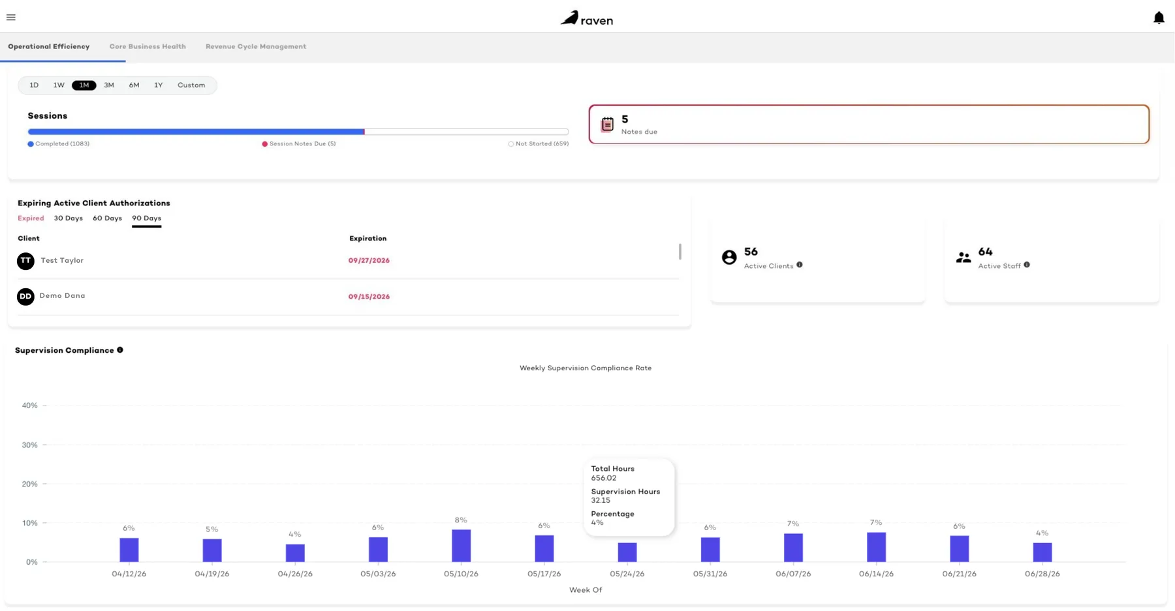
Task: Click the raven logo
Action: tap(587, 18)
